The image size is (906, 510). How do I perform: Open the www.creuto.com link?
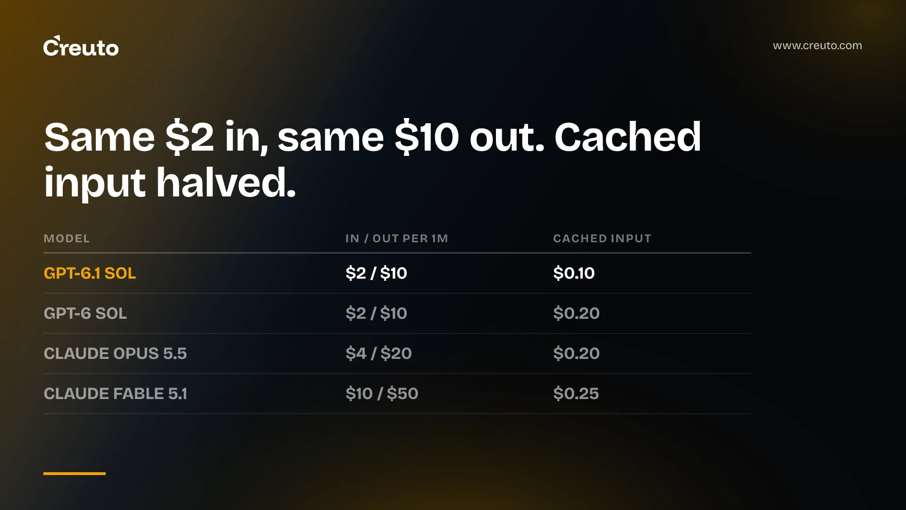[x=817, y=46]
